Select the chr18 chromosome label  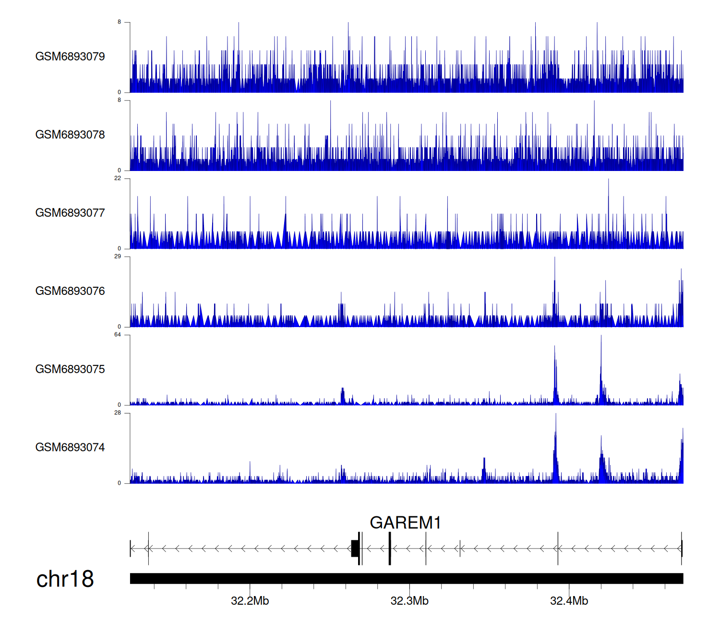[65, 579]
